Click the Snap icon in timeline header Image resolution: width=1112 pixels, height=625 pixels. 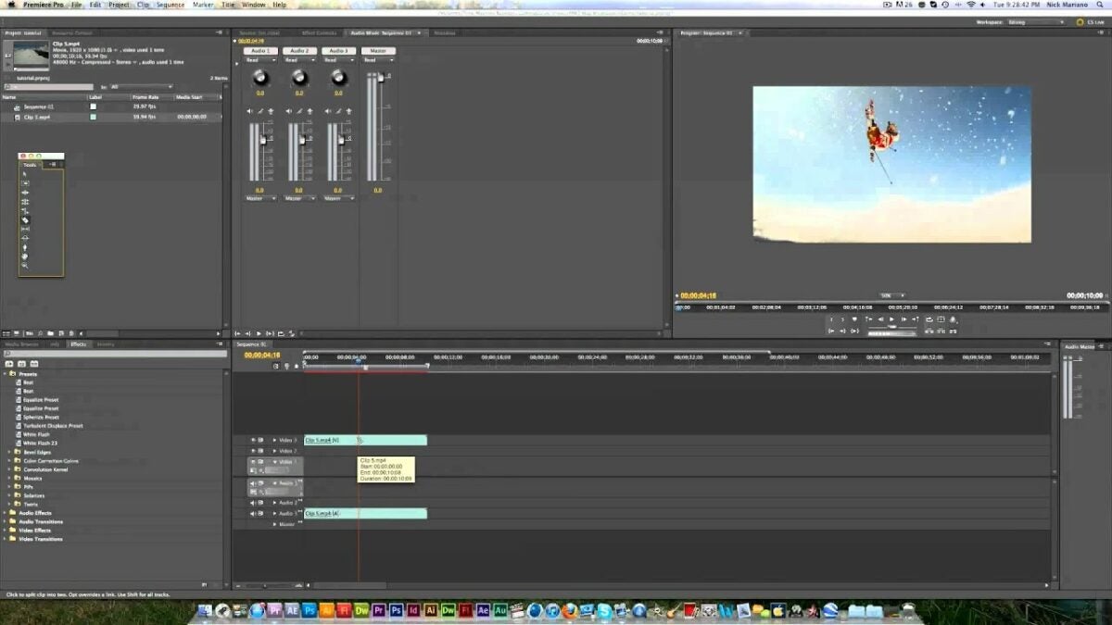click(275, 366)
